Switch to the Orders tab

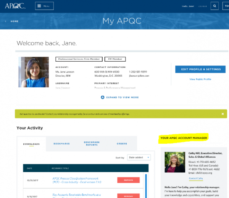click(122, 144)
